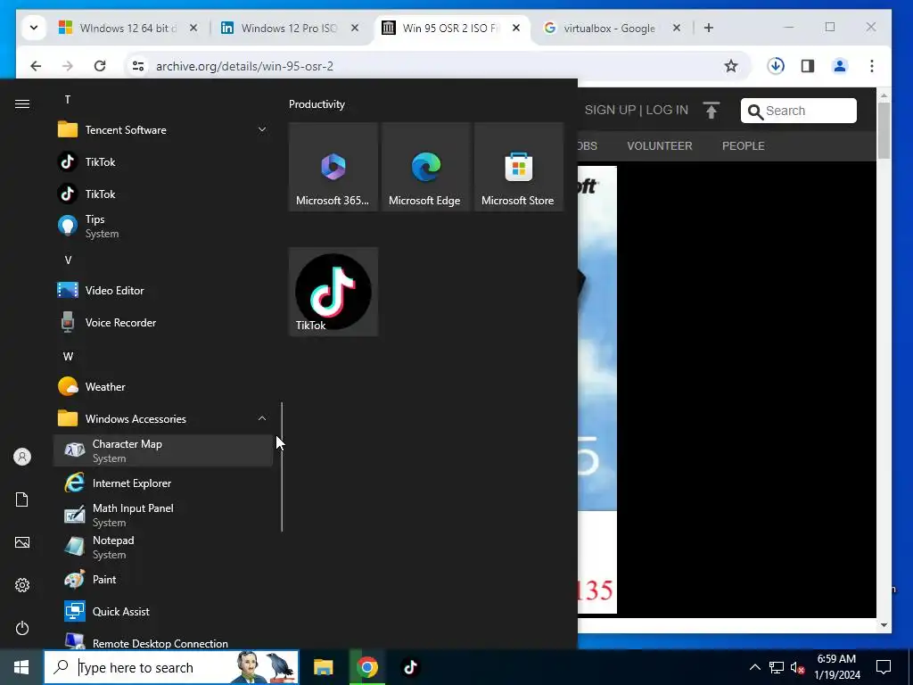Open a new Chrome tab
This screenshot has width=913, height=685.
(x=709, y=28)
